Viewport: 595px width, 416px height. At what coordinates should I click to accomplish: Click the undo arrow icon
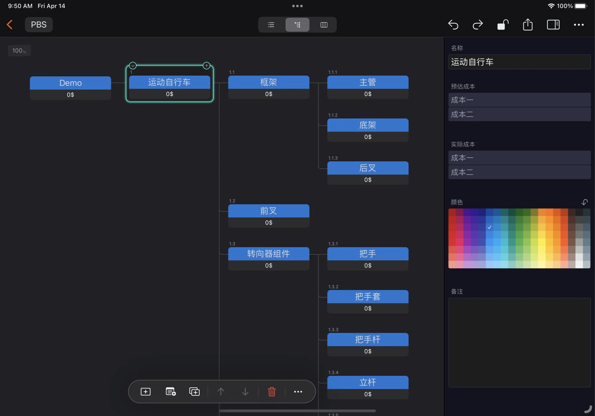[453, 25]
